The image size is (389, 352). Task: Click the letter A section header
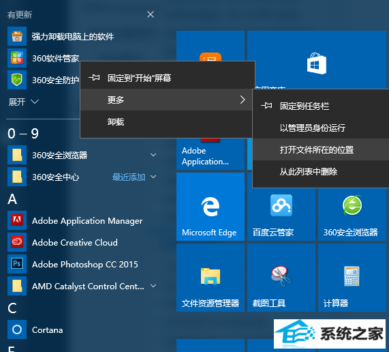[12, 199]
